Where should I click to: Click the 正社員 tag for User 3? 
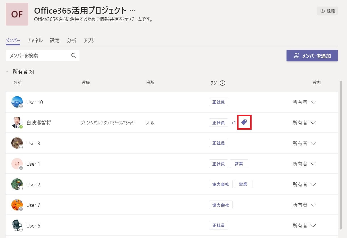pos(219,143)
